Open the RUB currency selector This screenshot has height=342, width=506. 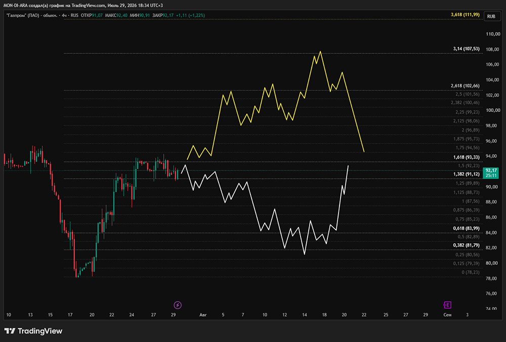tap(491, 16)
